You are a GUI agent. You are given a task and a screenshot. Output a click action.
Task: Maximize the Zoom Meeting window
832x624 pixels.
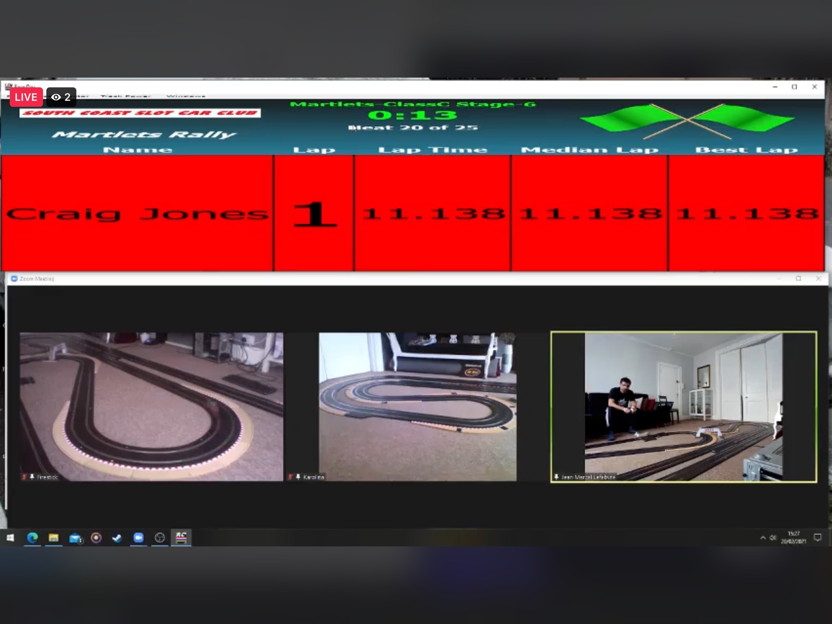tap(798, 279)
